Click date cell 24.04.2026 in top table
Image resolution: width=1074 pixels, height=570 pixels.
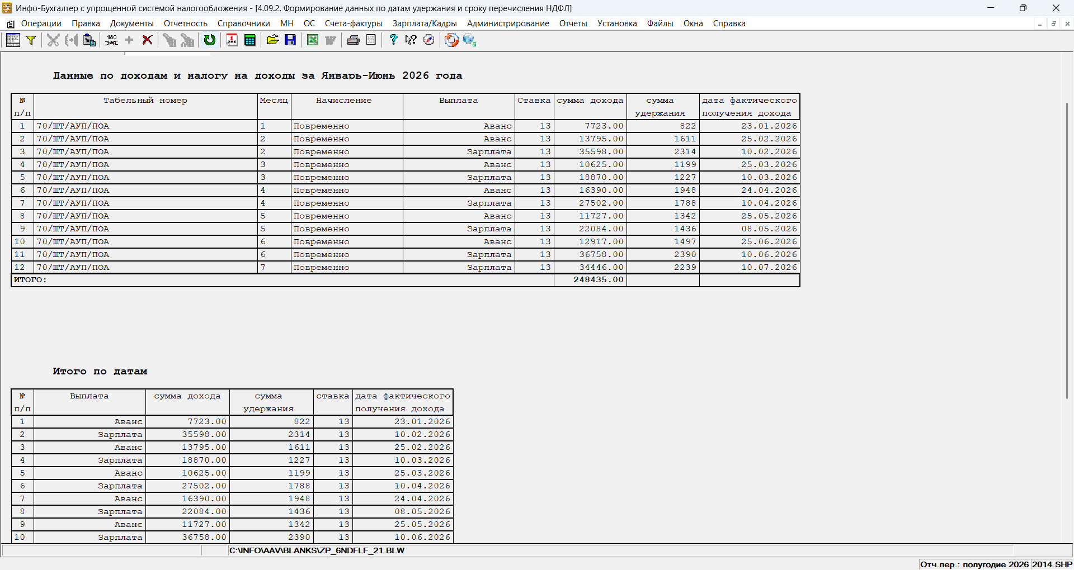pyautogui.click(x=750, y=191)
